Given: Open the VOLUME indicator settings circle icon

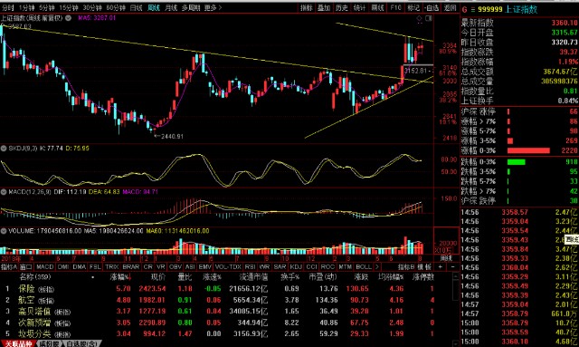Looking at the screenshot, I should (x=4, y=231).
